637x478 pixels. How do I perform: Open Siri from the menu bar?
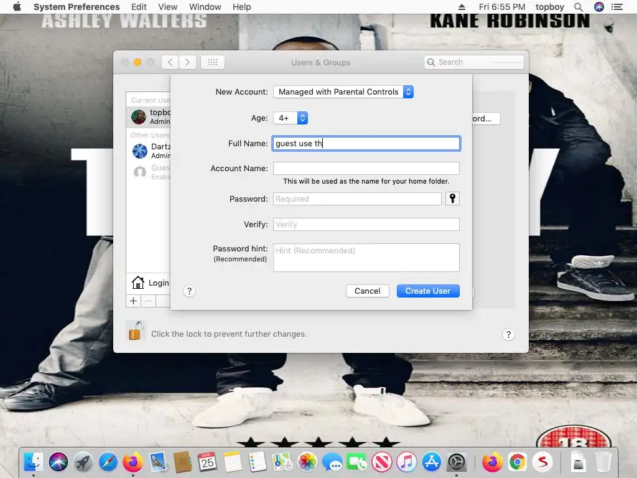click(599, 7)
